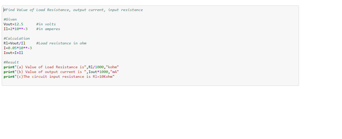
Task: Select the '#in volts' comment
Action: [x=46, y=24]
